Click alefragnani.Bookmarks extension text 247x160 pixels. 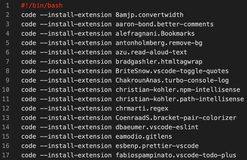pos(155,34)
